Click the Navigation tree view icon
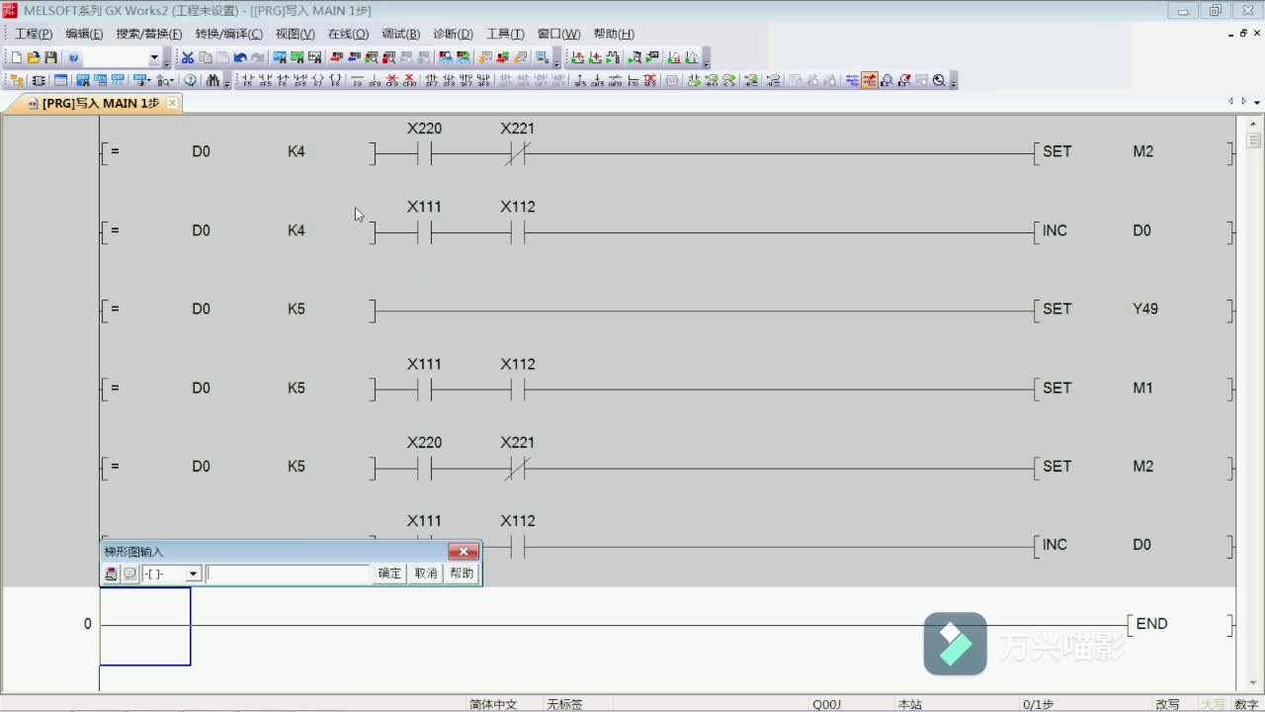This screenshot has height=712, width=1265. click(x=16, y=80)
